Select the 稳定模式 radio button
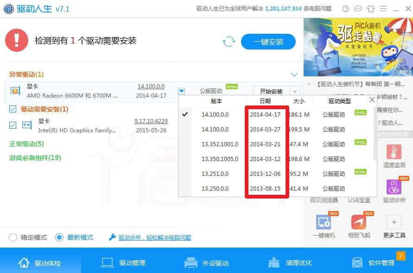413x273 pixels. click(13, 237)
